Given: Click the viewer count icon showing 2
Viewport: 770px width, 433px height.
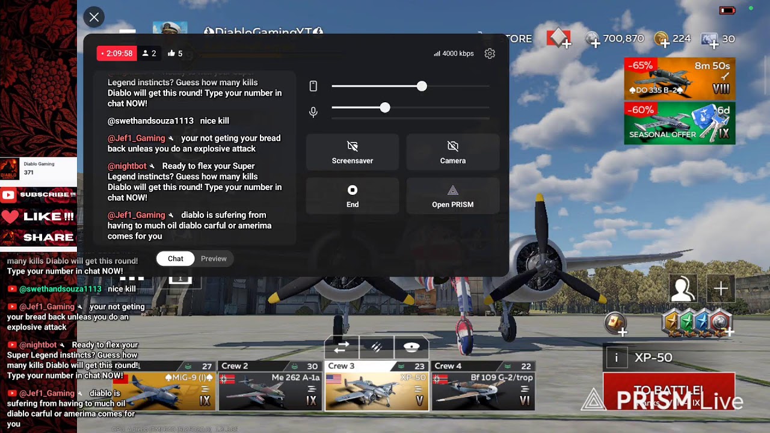Looking at the screenshot, I should tap(149, 54).
